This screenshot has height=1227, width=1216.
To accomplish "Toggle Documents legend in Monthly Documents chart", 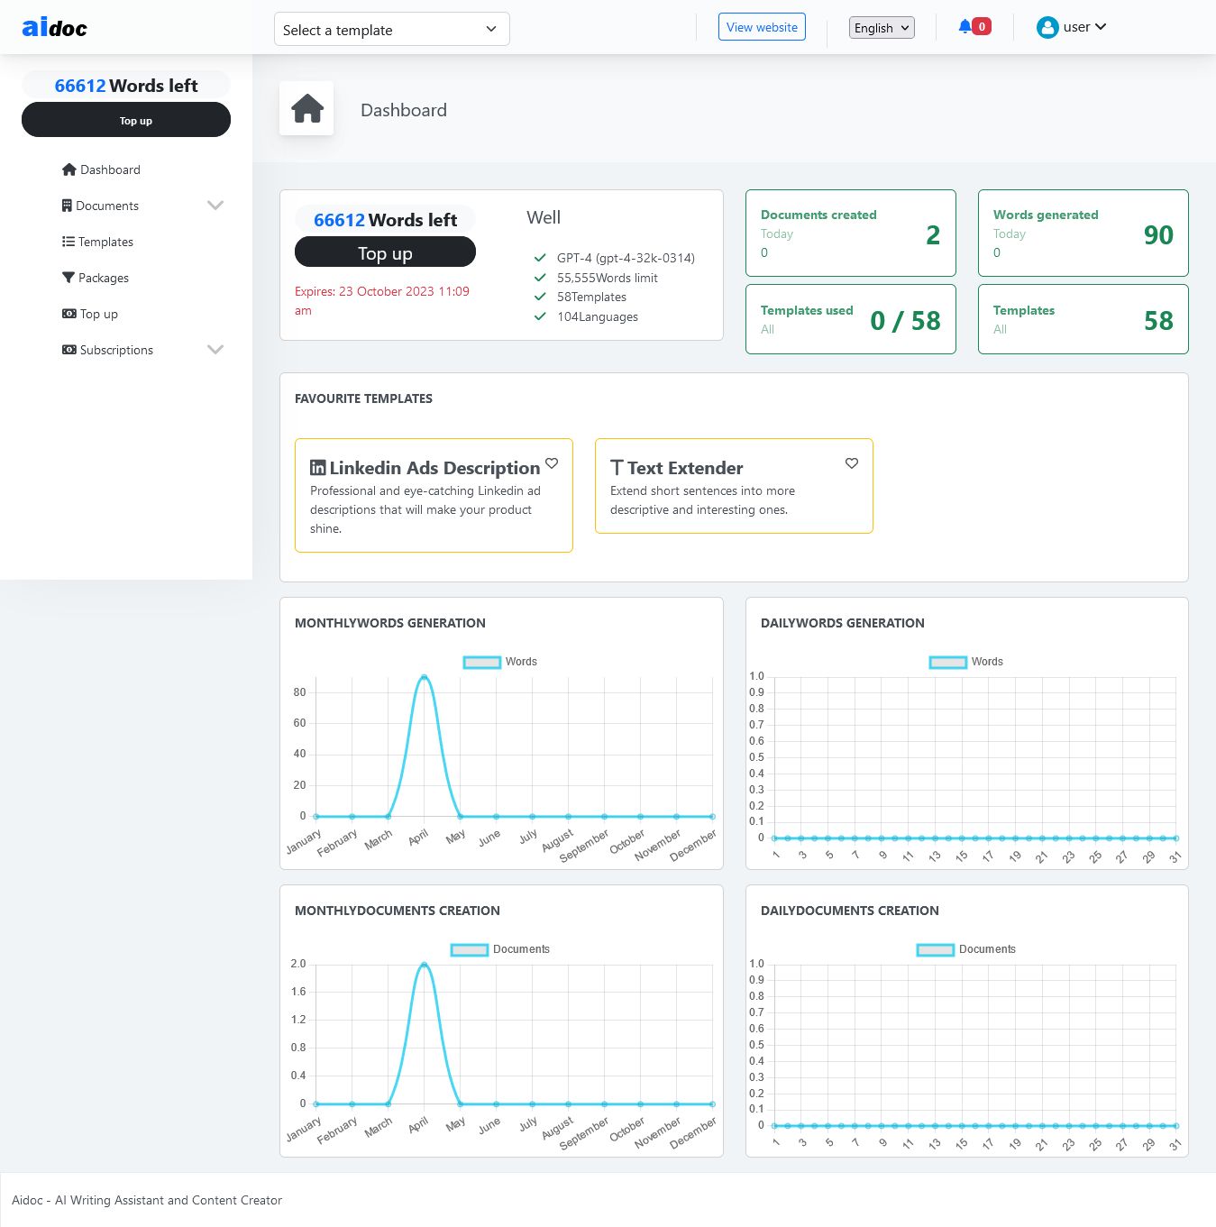I will click(500, 949).
